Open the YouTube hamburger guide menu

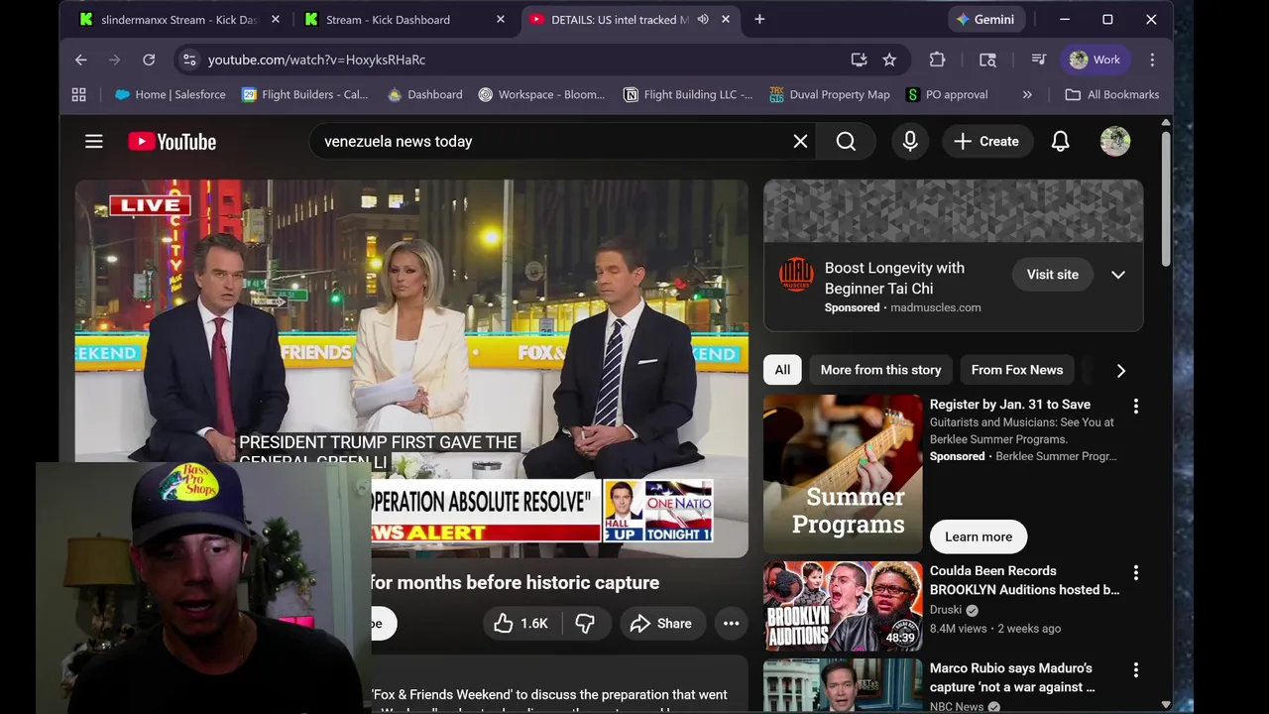coord(94,142)
